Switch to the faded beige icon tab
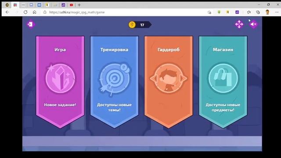Image resolution: width=281 pixels, height=158 pixels. pos(55,5)
